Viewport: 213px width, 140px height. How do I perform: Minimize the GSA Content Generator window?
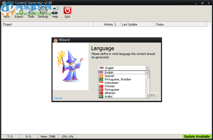pyautogui.click(x=196, y=3)
